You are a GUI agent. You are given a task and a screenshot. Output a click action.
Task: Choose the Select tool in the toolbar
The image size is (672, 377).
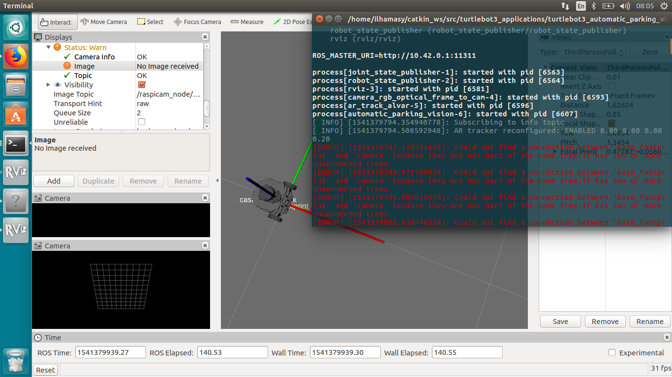click(150, 22)
